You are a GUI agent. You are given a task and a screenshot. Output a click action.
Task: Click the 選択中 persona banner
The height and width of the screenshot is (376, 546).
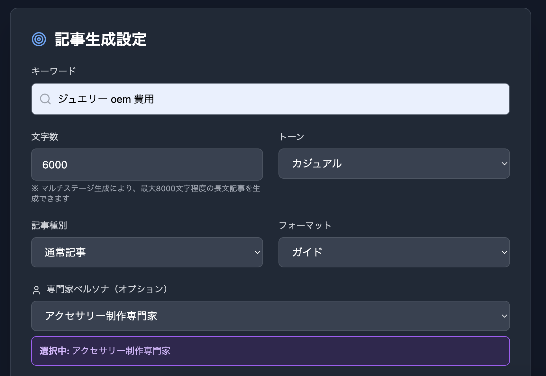click(270, 351)
